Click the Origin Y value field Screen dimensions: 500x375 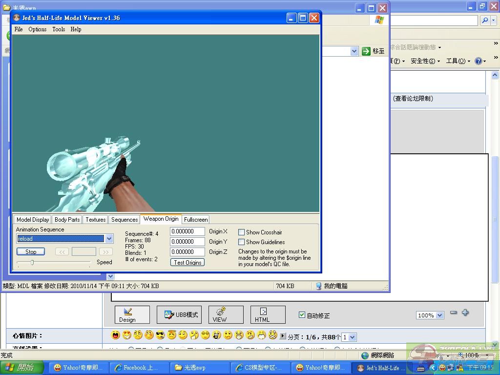coord(187,241)
